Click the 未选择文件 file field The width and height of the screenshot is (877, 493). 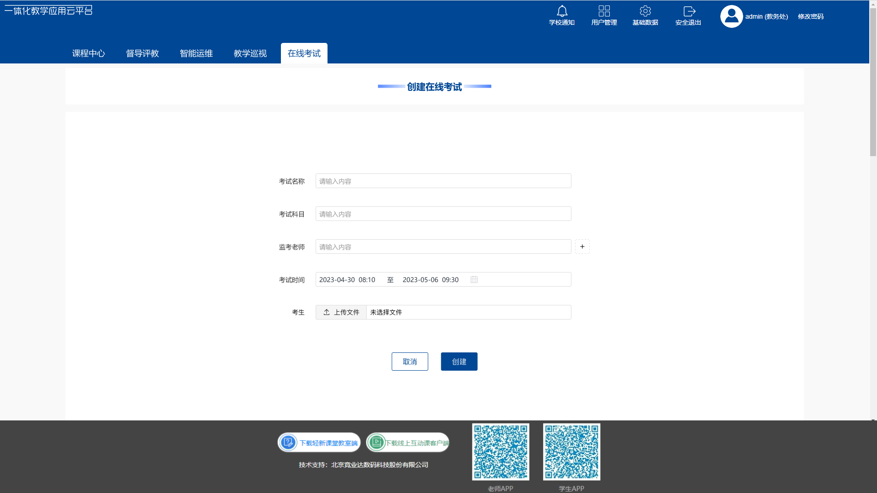(x=469, y=312)
